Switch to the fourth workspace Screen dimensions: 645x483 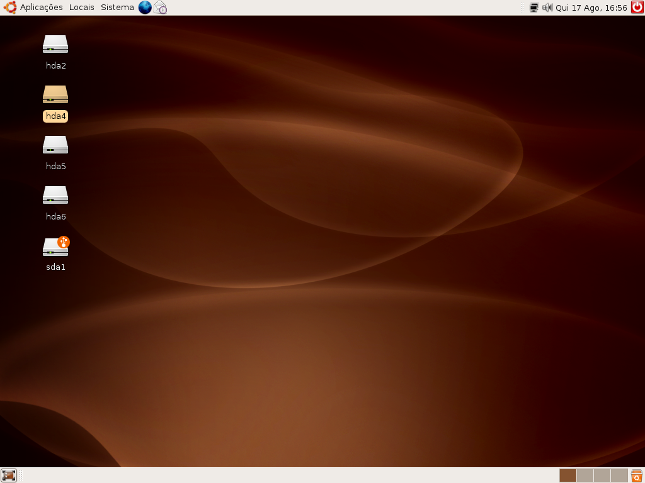pos(619,475)
